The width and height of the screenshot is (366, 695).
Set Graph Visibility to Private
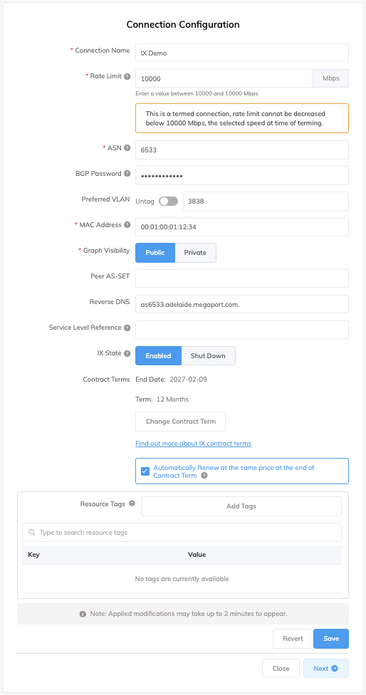[195, 253]
